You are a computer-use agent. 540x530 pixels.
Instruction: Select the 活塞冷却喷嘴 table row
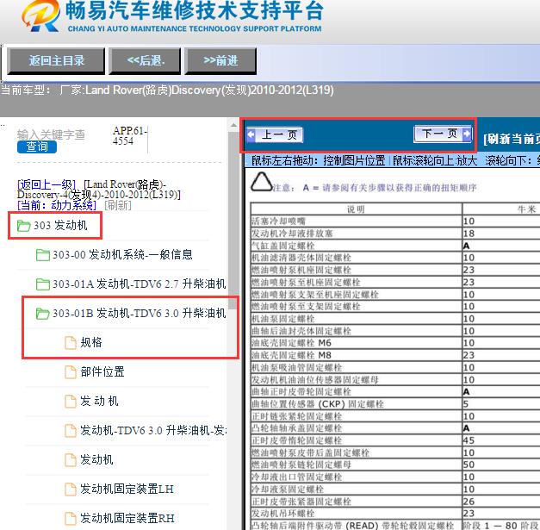[x=395, y=221]
